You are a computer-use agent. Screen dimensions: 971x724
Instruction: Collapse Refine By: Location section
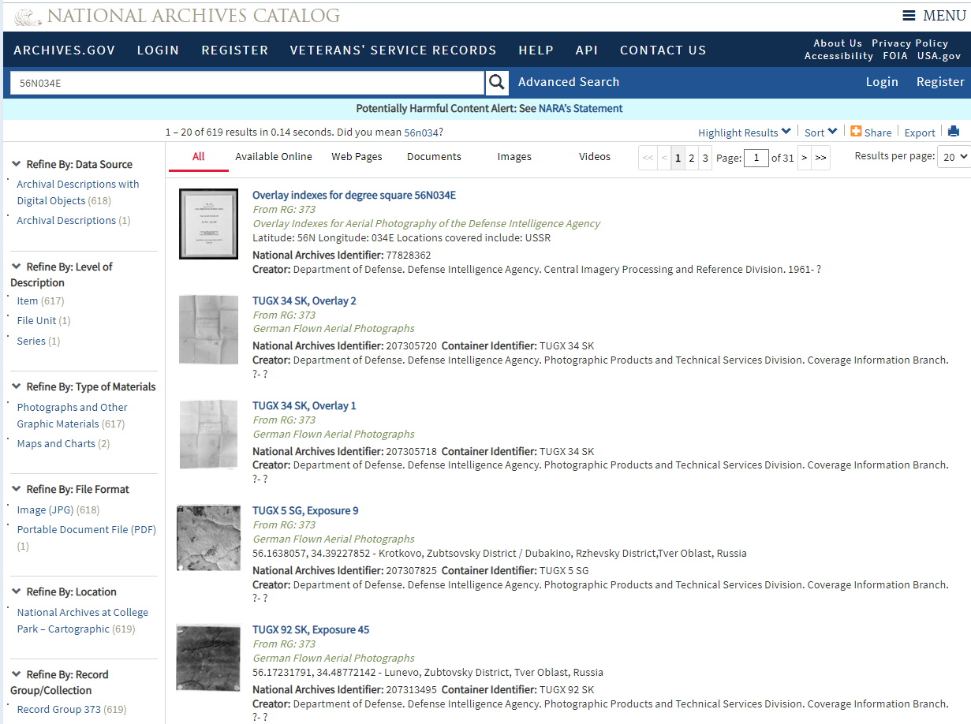pos(17,592)
